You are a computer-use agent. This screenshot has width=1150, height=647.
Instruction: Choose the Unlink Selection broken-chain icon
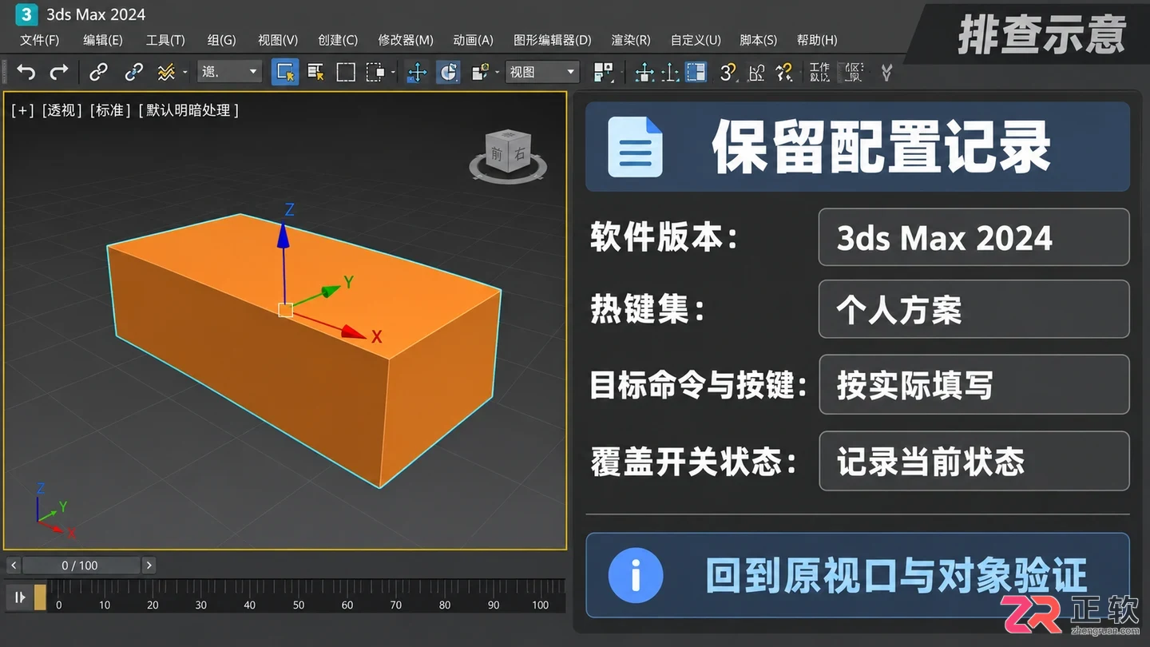coord(133,73)
